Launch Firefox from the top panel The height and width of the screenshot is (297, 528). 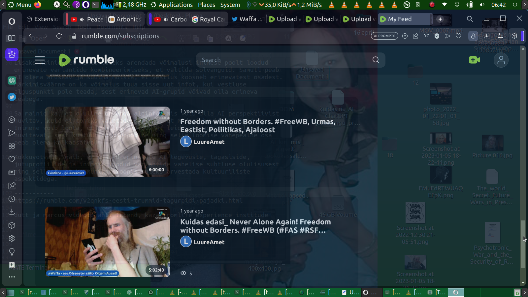(38, 5)
